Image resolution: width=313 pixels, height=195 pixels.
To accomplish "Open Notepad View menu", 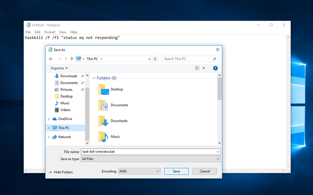I will [x=63, y=32].
